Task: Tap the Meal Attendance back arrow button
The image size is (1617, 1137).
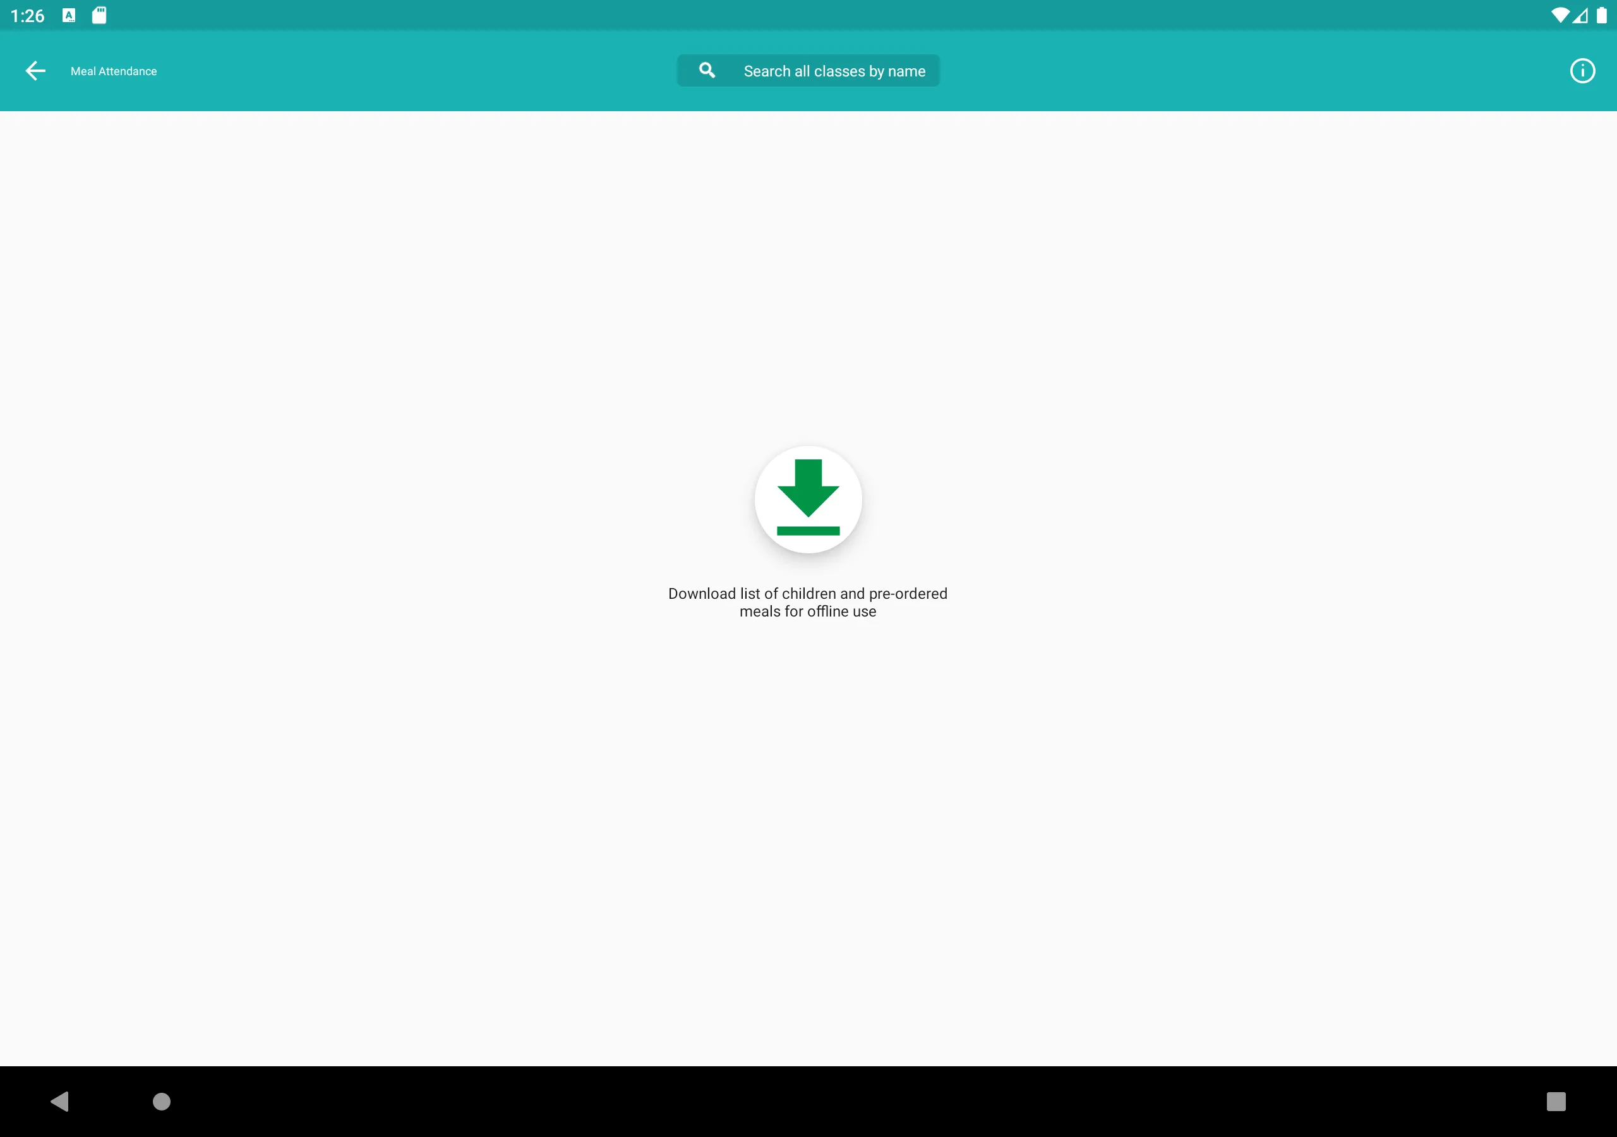Action: (35, 70)
